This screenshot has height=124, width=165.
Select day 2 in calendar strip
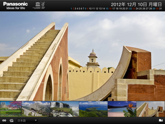(73, 9)
